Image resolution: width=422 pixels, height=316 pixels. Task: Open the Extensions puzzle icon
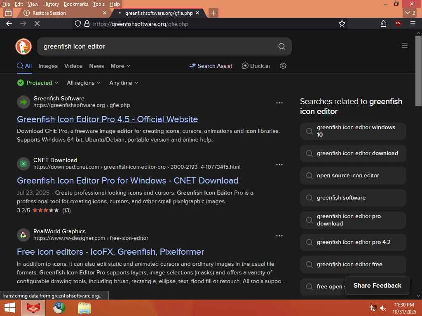point(383,23)
